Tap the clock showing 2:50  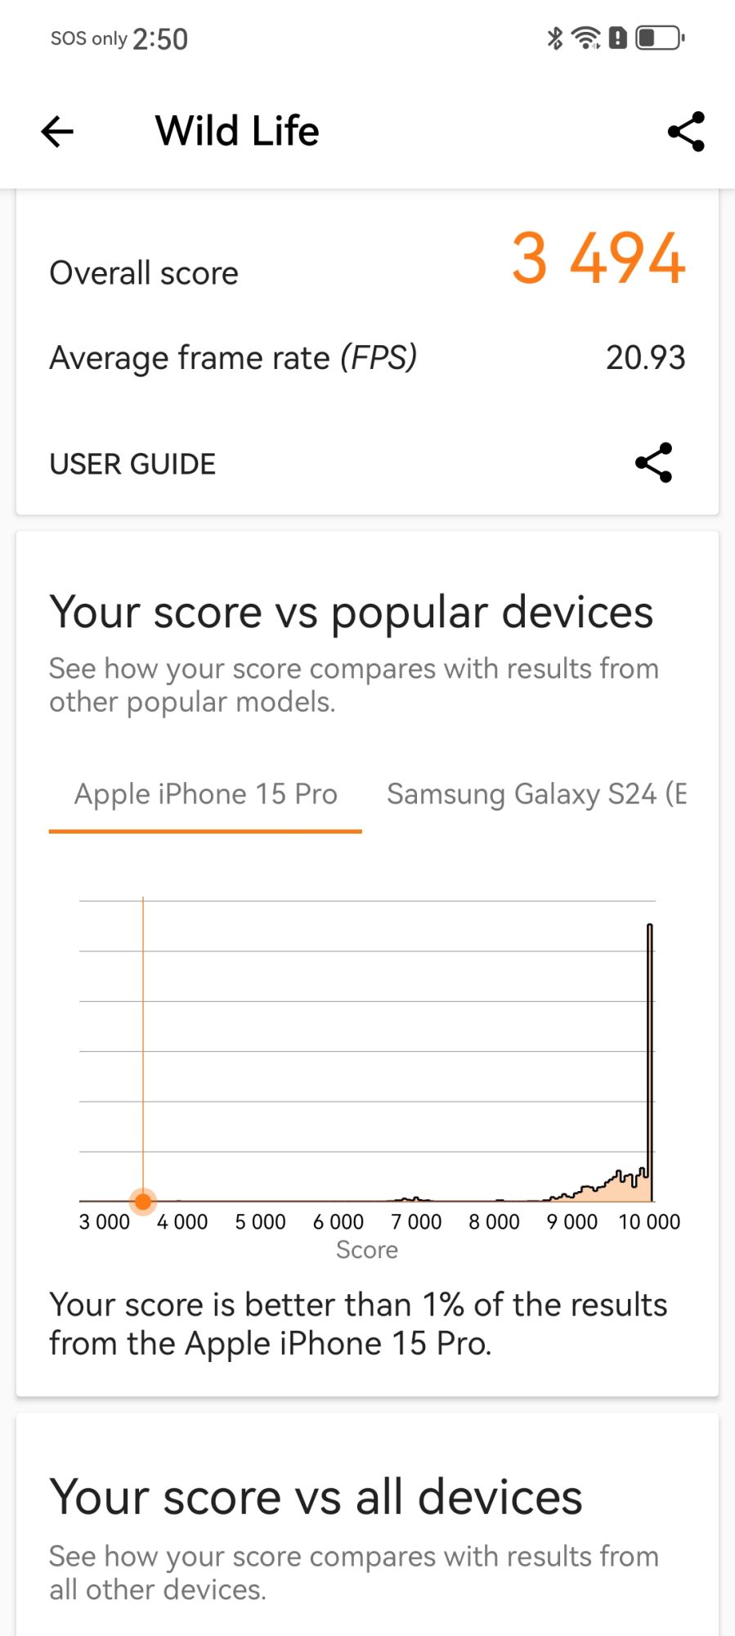[160, 38]
